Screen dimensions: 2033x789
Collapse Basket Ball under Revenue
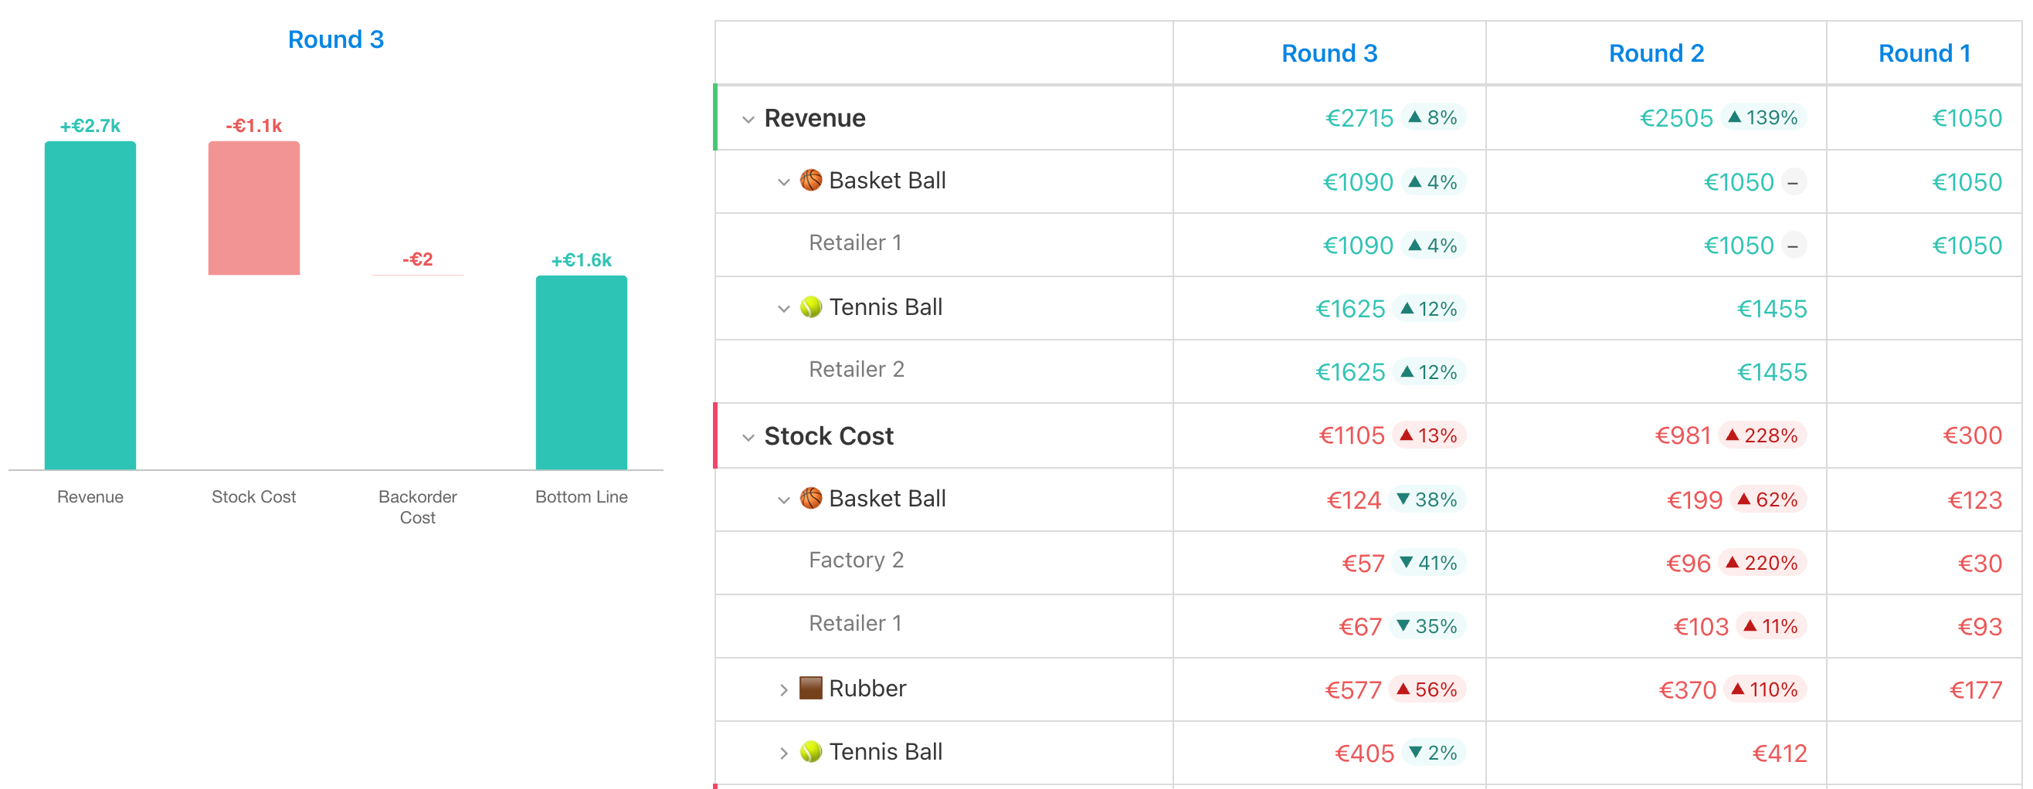click(783, 182)
